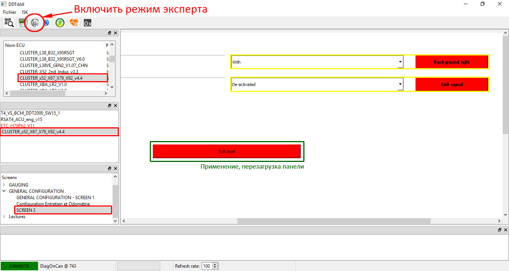The image size is (509, 271).
Task: Close the bottom log dock panel
Action: (506, 230)
